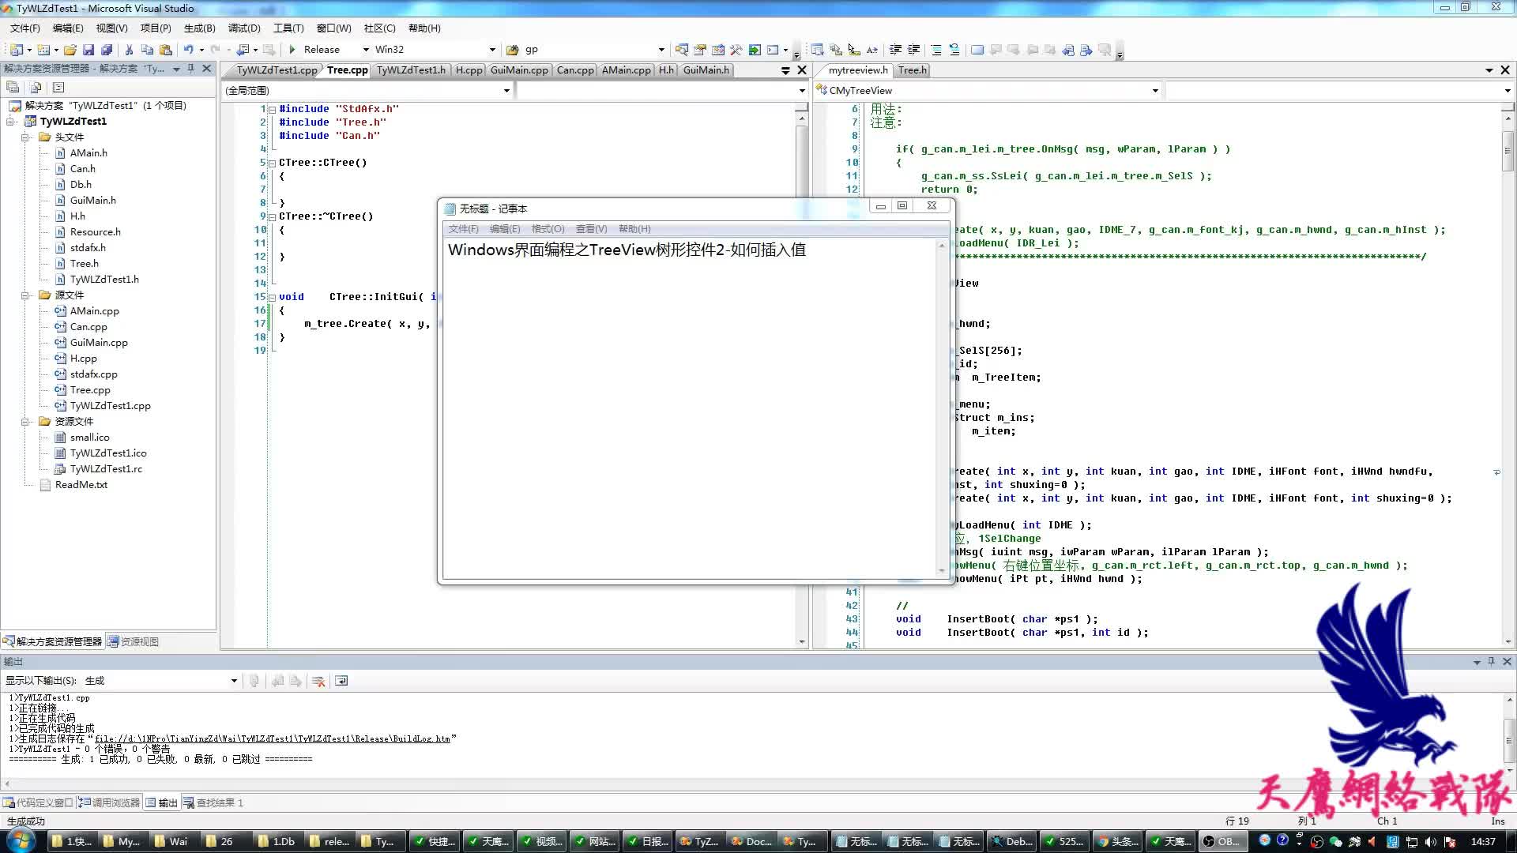Click the Undo arrow icon
Screen dimensions: 1517x853
point(188,50)
